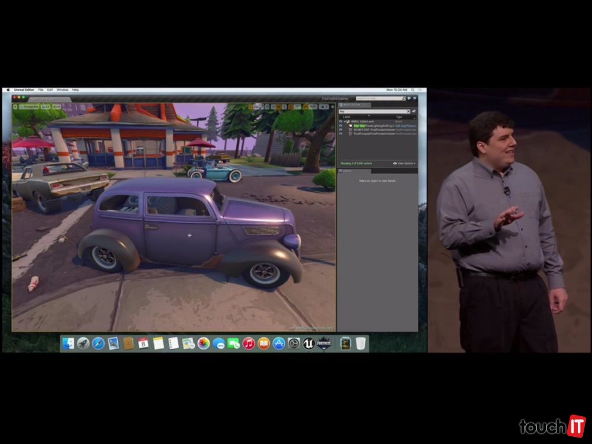592x444 pixels.
Task: Launch Fortnite from the dock
Action: click(323, 343)
